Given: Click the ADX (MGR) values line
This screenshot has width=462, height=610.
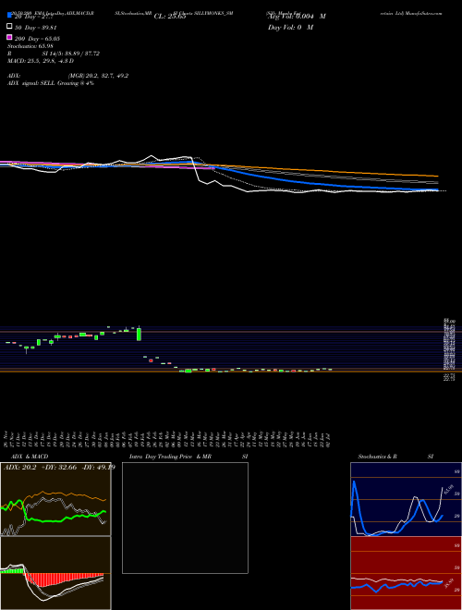Looking at the screenshot, I should click(x=68, y=76).
